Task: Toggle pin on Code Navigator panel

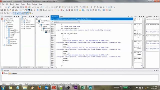Action: pyautogui.click(x=16, y=16)
